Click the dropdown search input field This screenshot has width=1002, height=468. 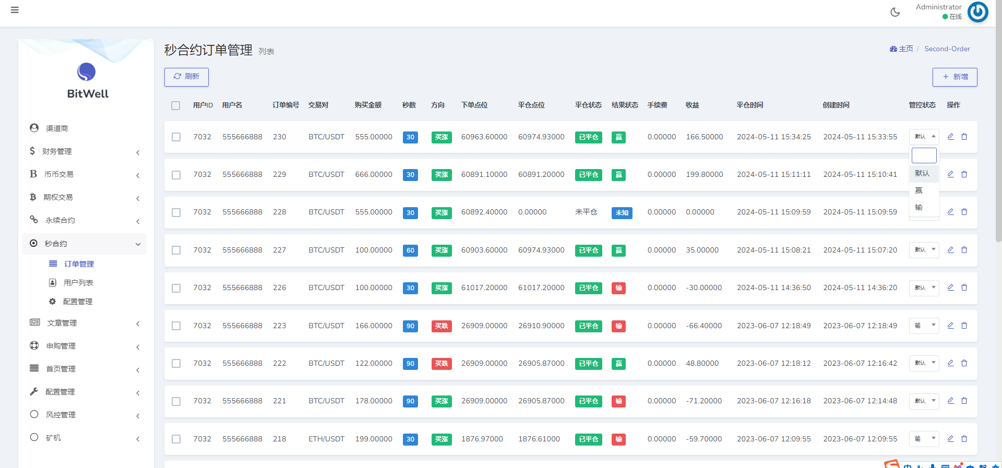924,155
